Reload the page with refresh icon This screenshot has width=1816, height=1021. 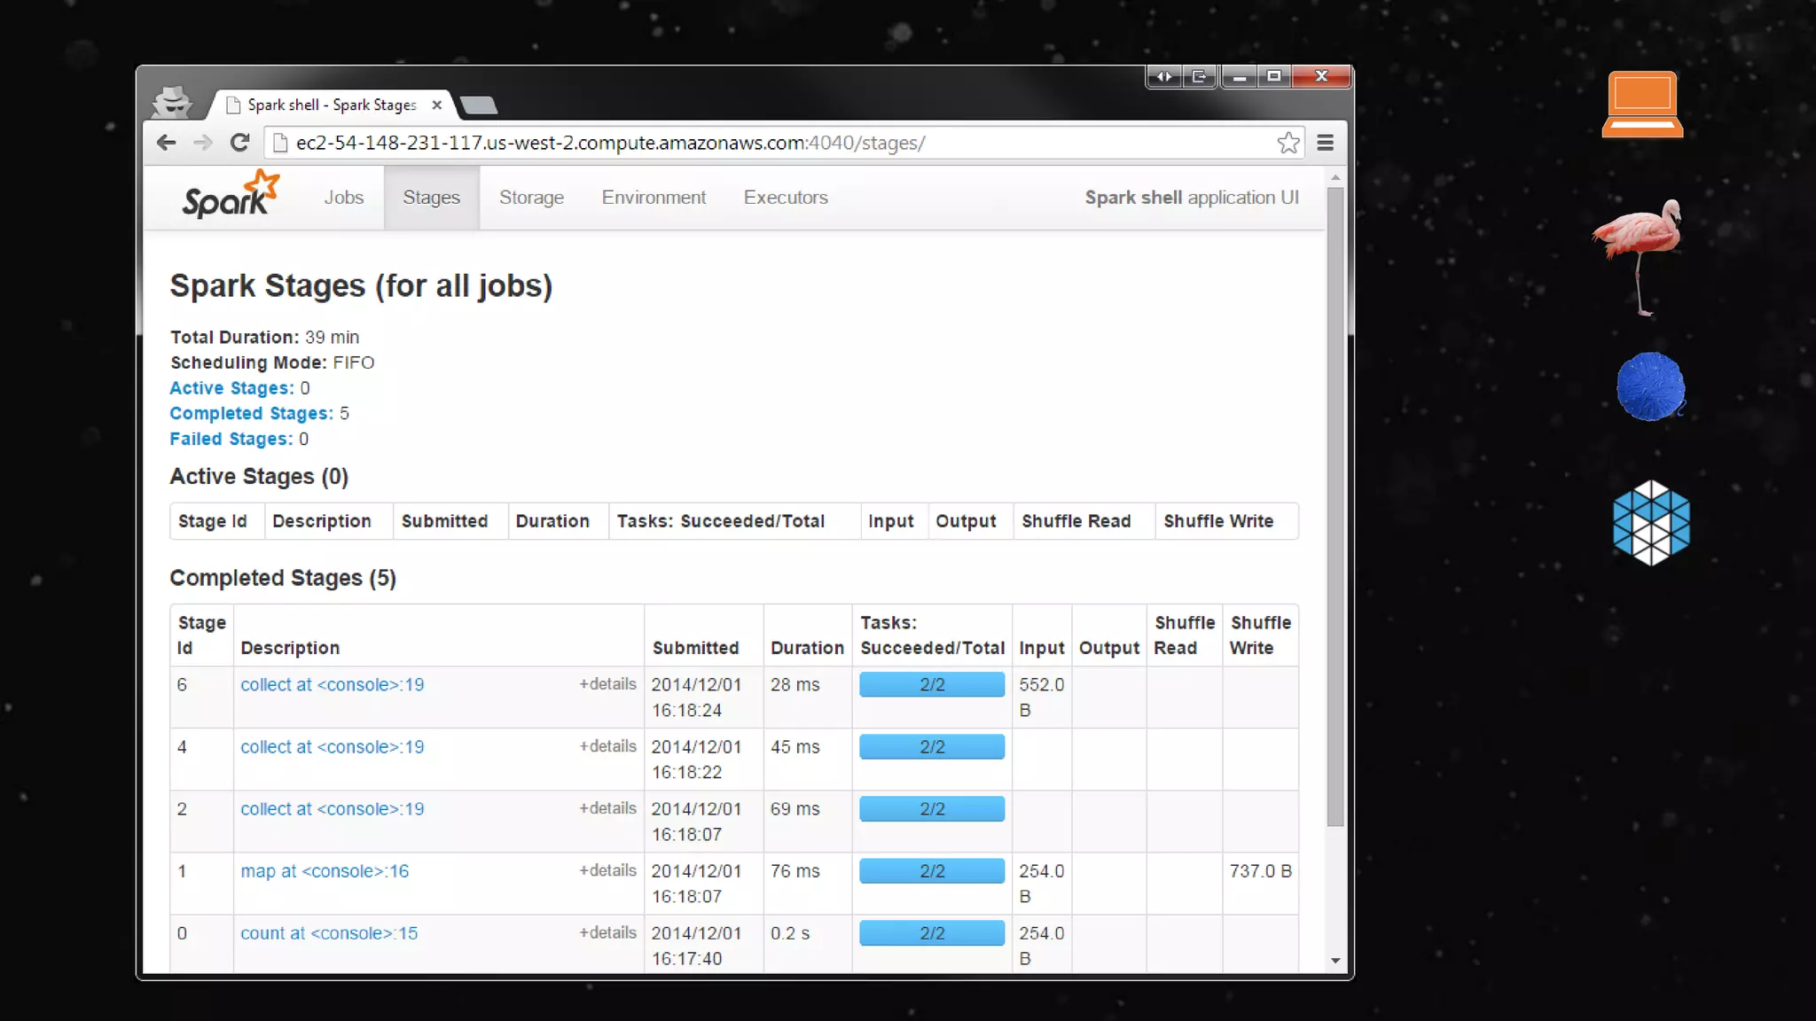coord(239,143)
